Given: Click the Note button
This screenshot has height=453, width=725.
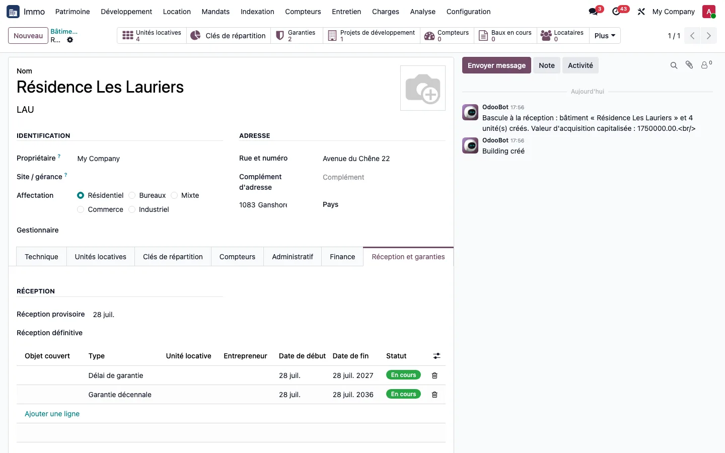Looking at the screenshot, I should [x=547, y=65].
